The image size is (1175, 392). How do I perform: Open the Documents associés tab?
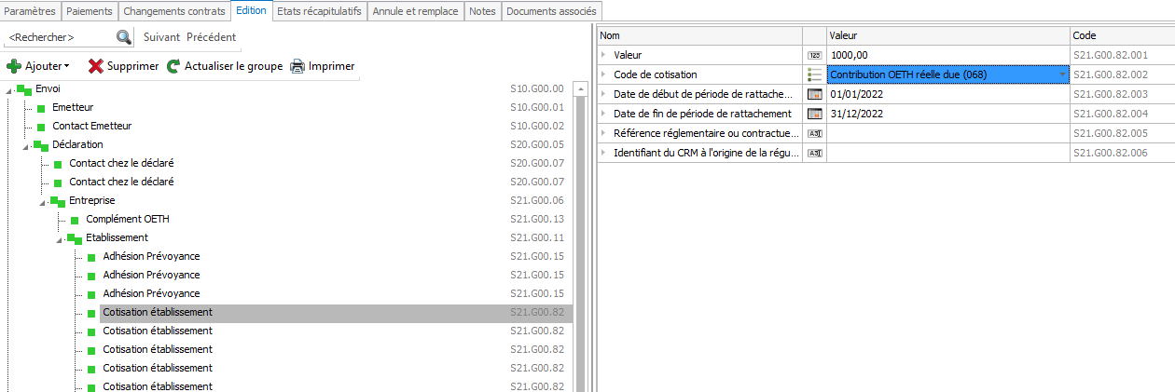tap(551, 11)
